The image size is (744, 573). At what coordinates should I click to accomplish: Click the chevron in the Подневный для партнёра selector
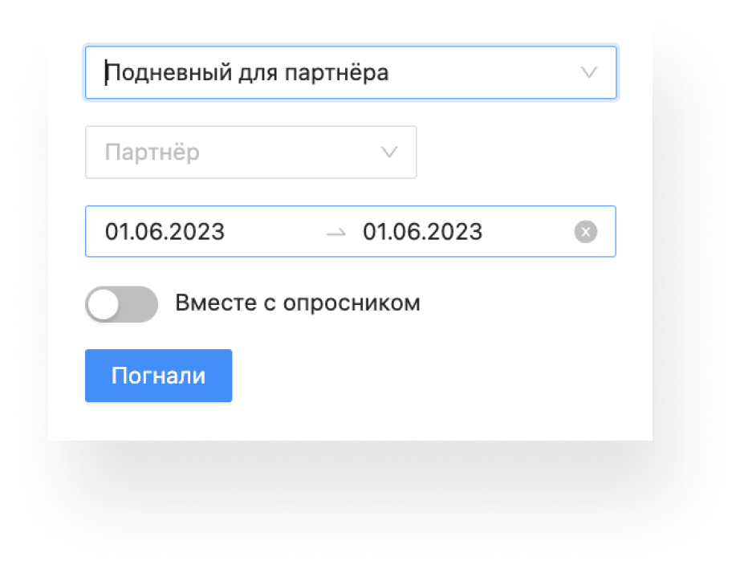click(x=589, y=72)
